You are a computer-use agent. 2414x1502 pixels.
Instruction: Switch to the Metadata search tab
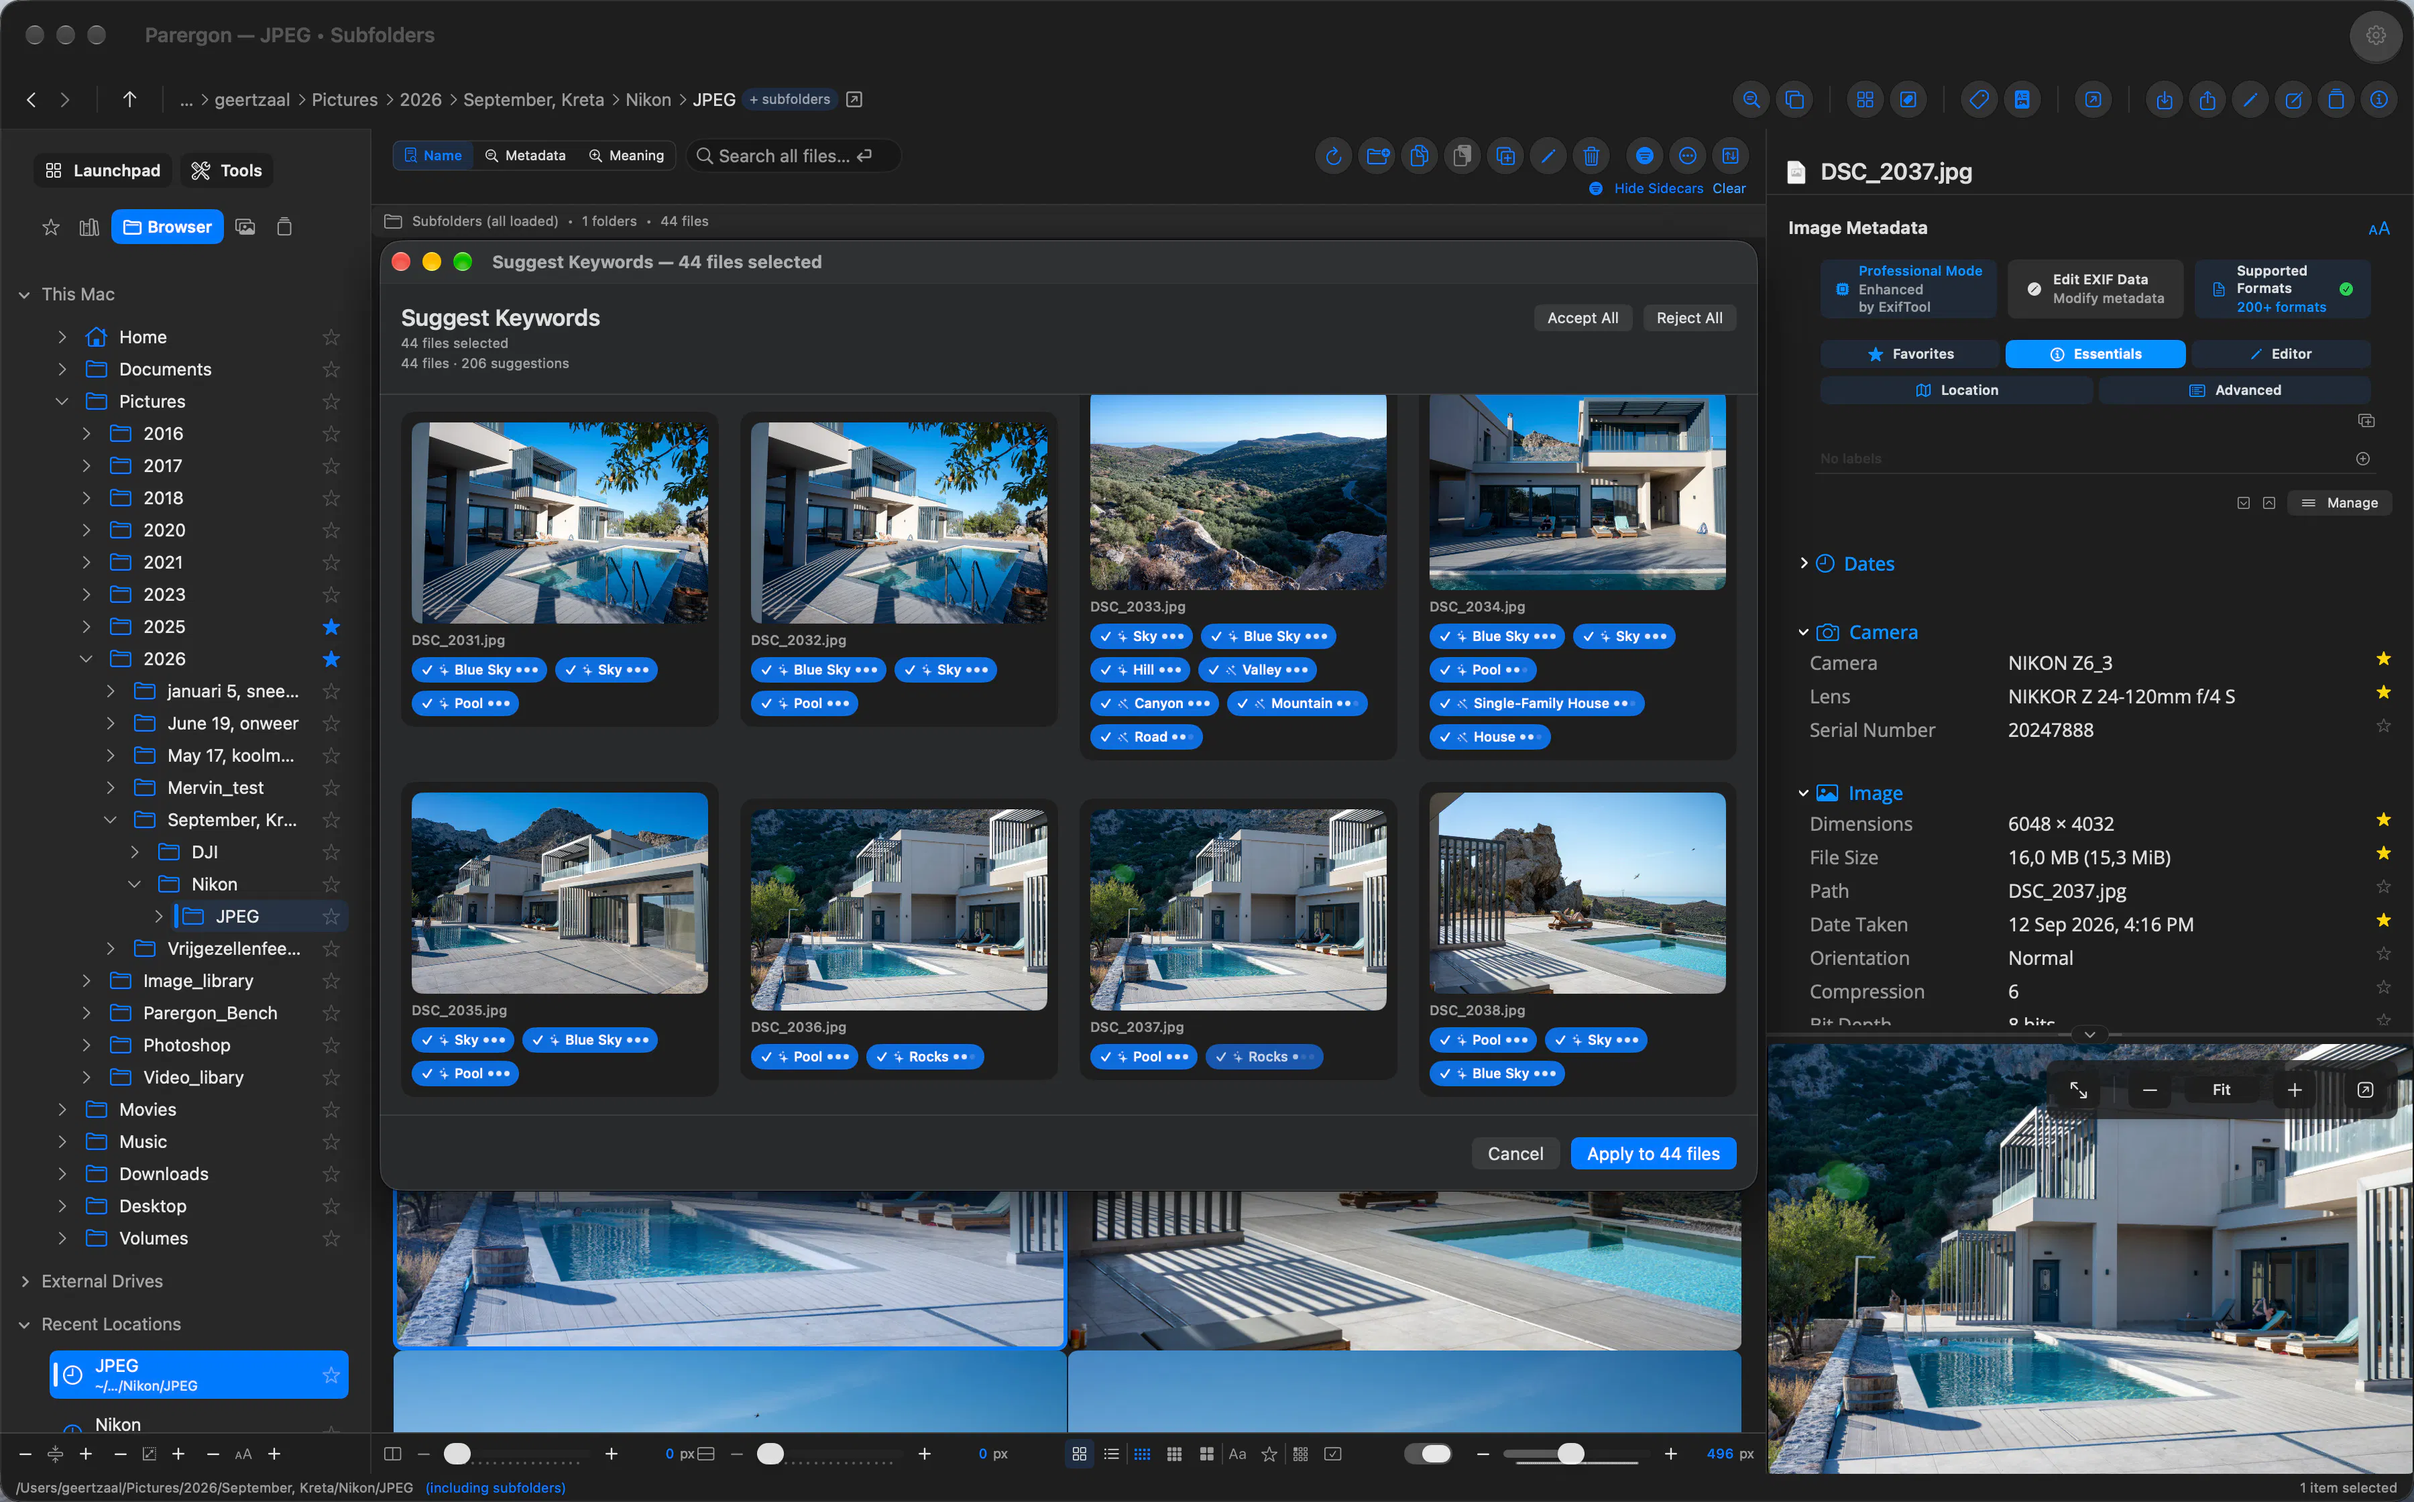tap(526, 156)
